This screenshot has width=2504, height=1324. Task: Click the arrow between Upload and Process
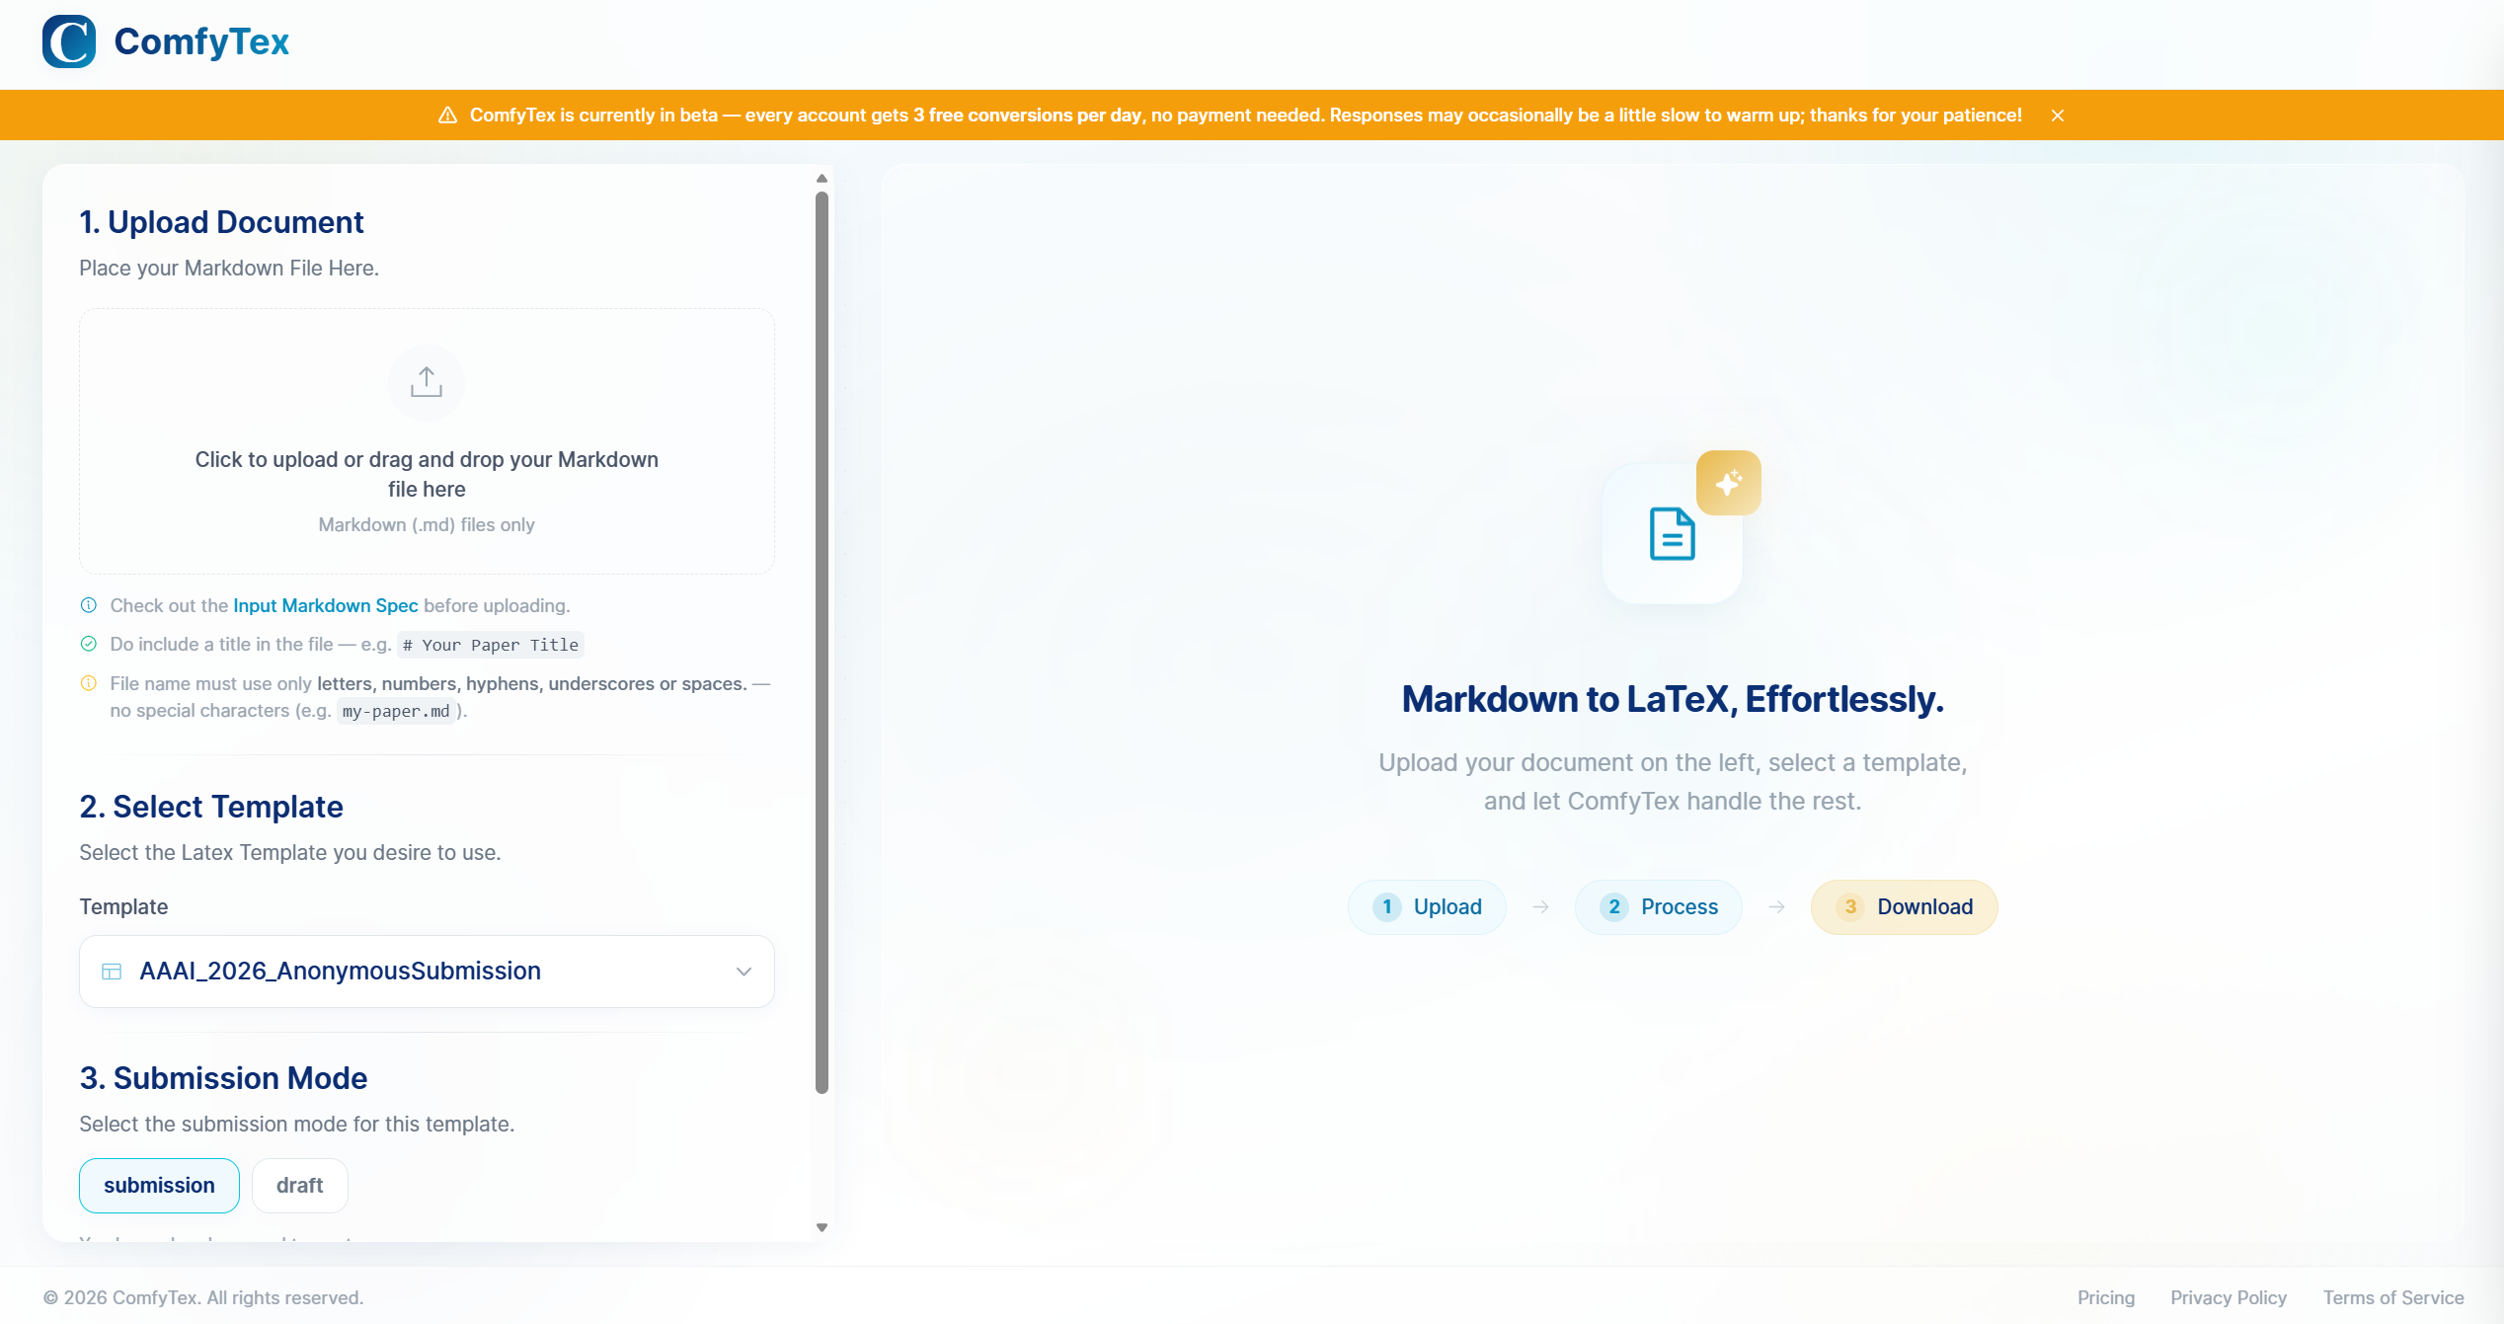(1540, 907)
